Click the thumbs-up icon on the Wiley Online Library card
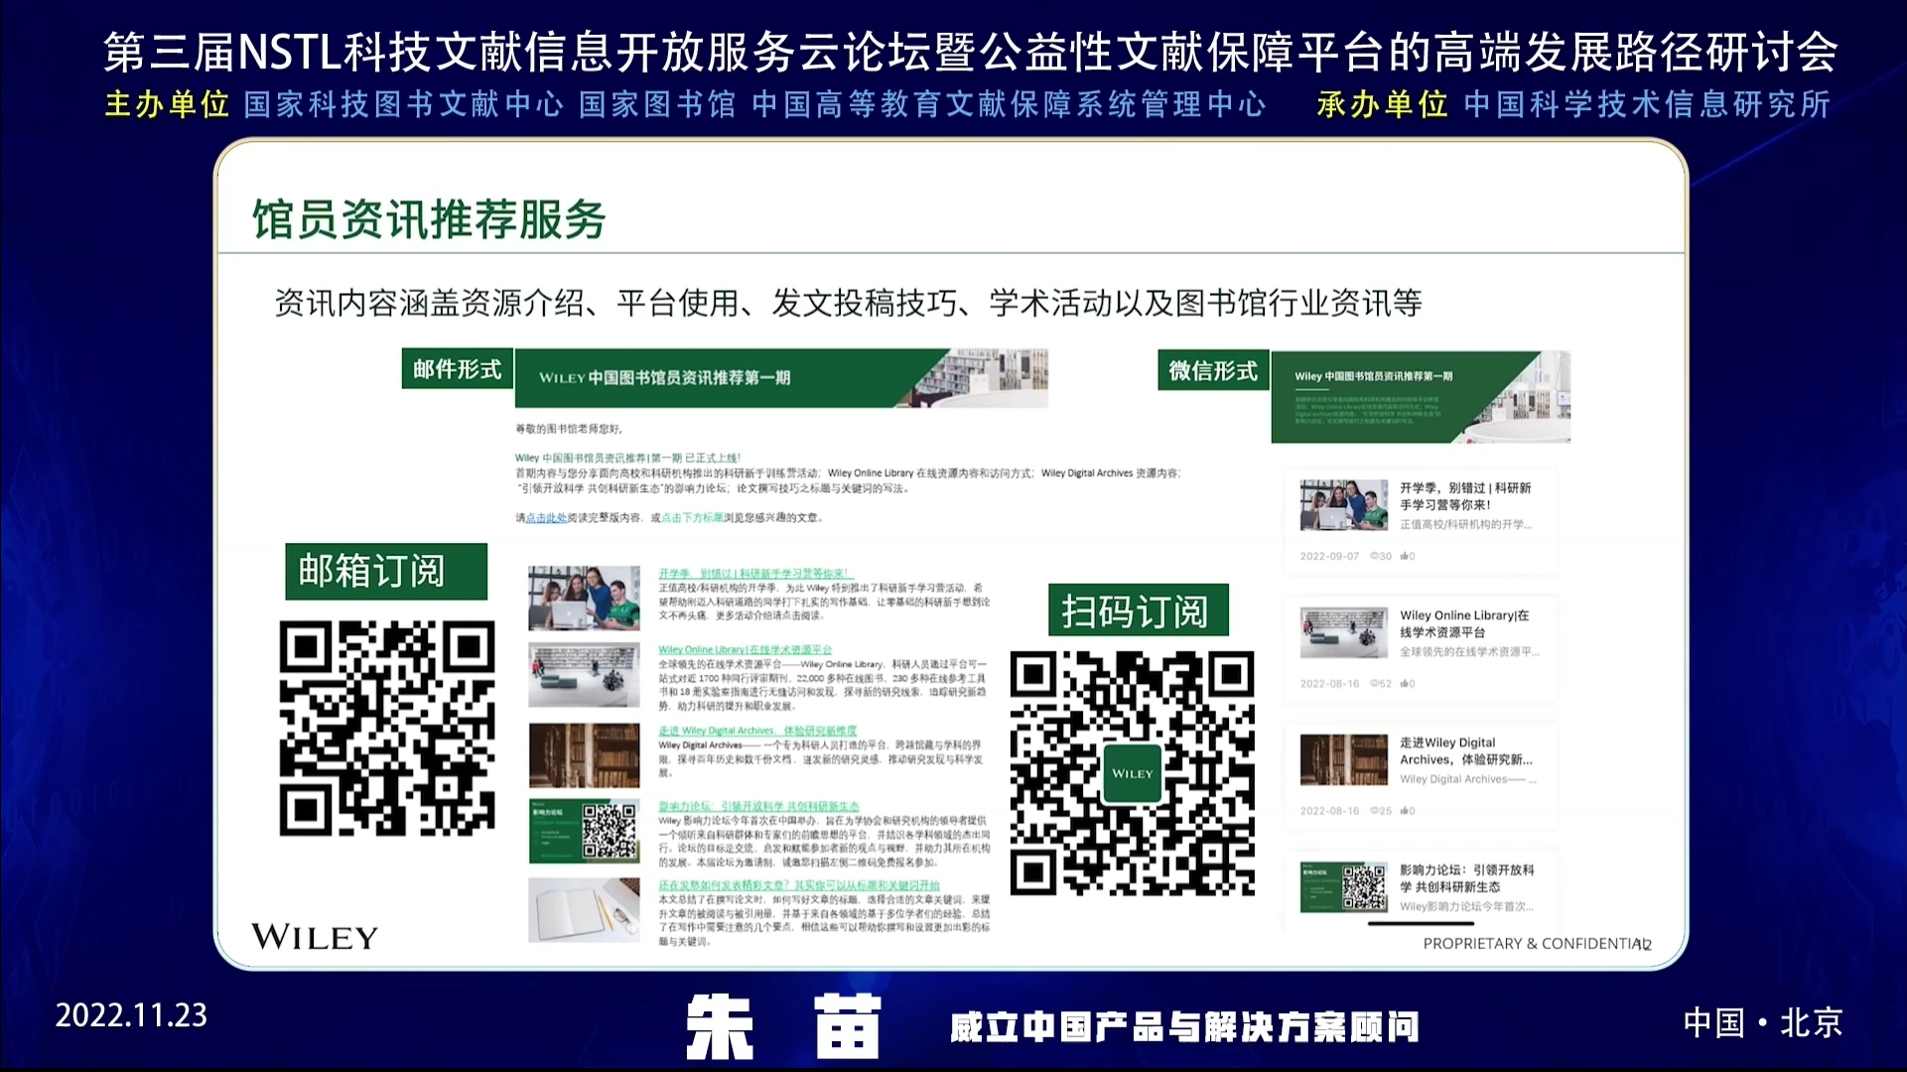This screenshot has width=1907, height=1072. point(1404,684)
